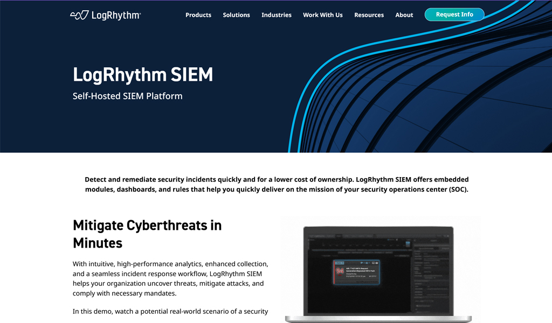Go to the About section
The image size is (552, 323).
coord(404,15)
